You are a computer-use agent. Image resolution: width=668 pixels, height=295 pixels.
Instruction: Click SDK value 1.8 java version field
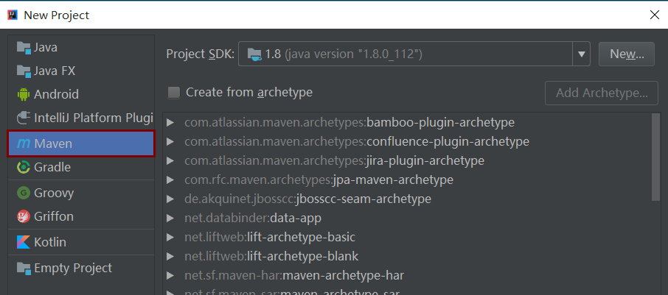point(406,54)
